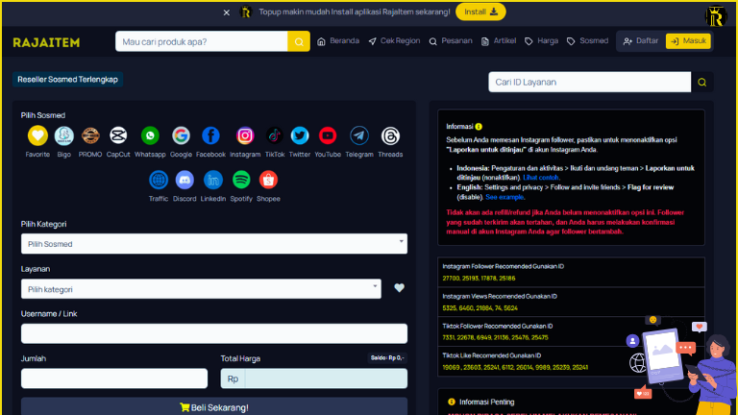738x415 pixels.
Task: Choose the Whatsapp icon
Action: [150, 136]
